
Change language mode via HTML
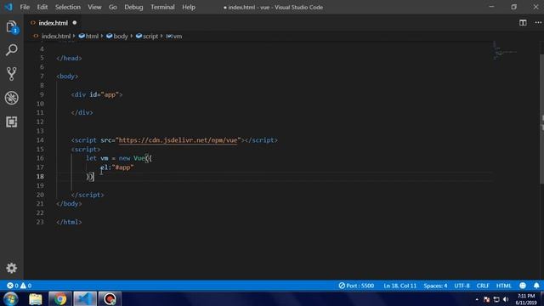pyautogui.click(x=504, y=286)
